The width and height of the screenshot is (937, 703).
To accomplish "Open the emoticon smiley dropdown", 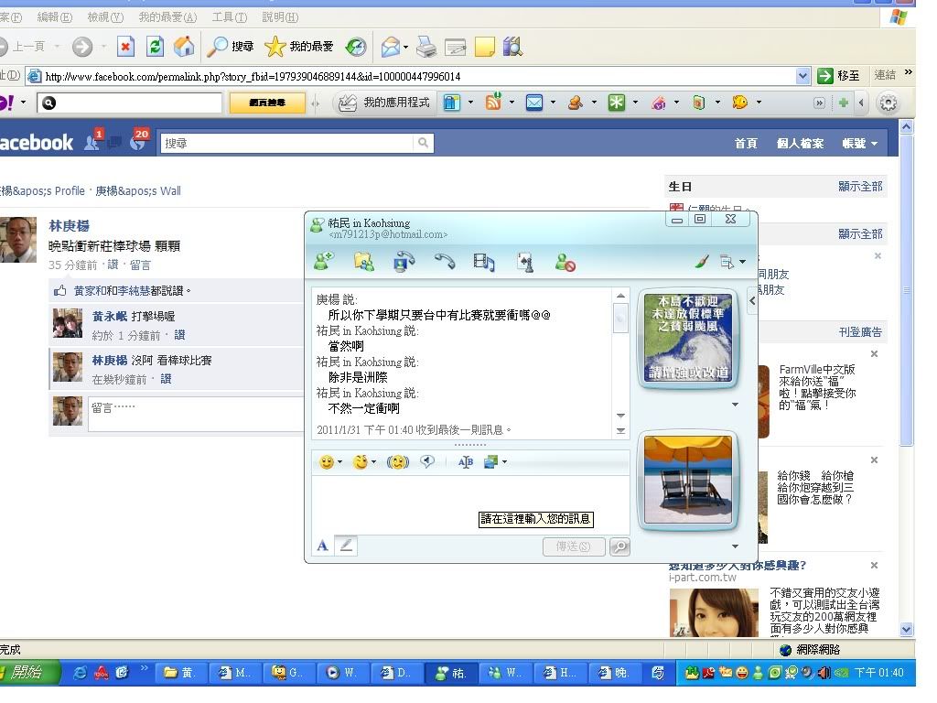I will click(x=330, y=462).
